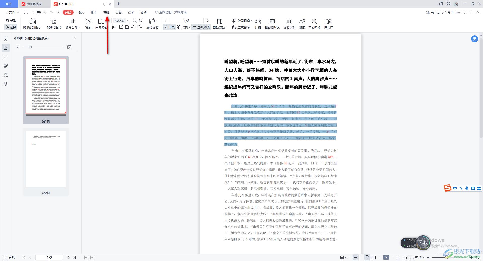The image size is (483, 261).
Task: Open the Edit (编辑) ribbon tab
Action: point(106,12)
